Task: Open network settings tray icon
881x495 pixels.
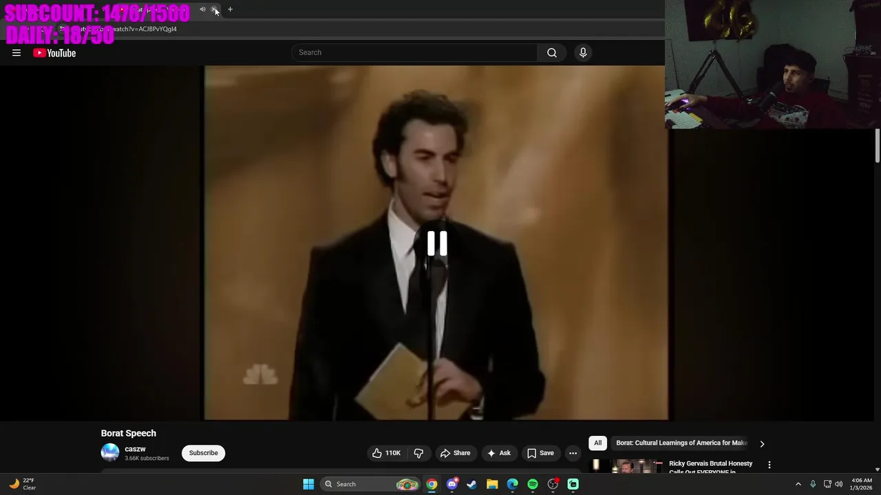Action: 827,484
